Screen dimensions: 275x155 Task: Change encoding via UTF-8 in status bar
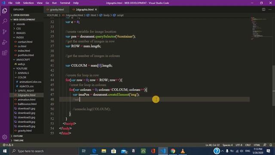tap(239, 145)
